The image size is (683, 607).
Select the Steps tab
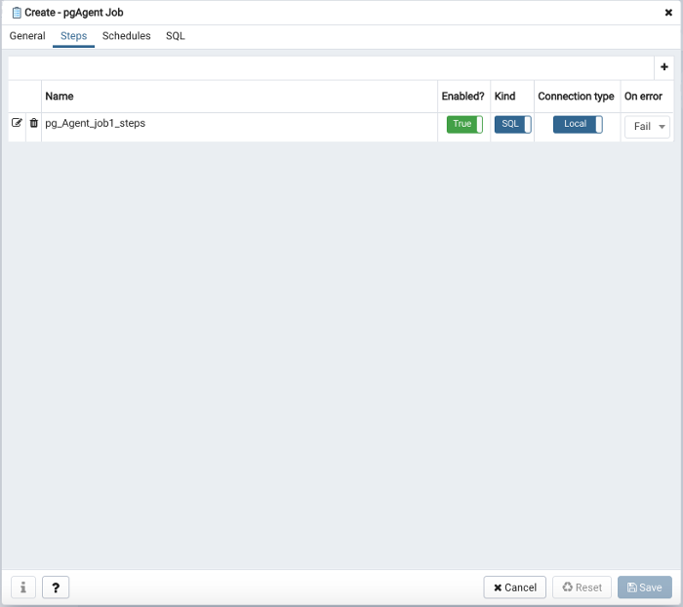point(74,36)
